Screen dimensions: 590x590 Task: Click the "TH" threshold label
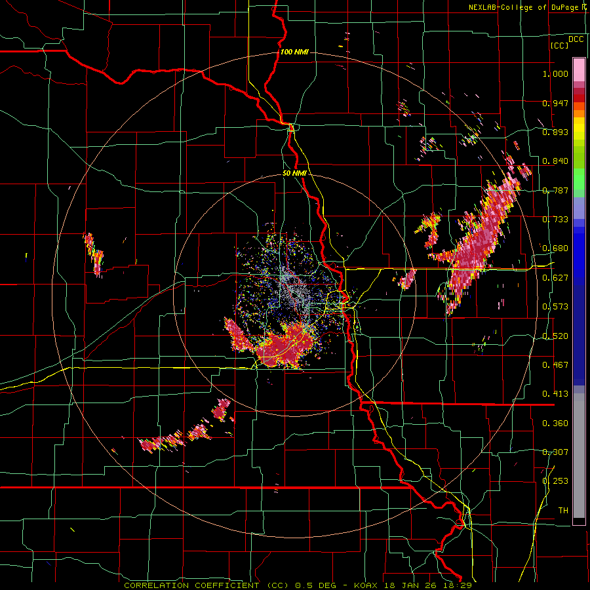(x=563, y=511)
